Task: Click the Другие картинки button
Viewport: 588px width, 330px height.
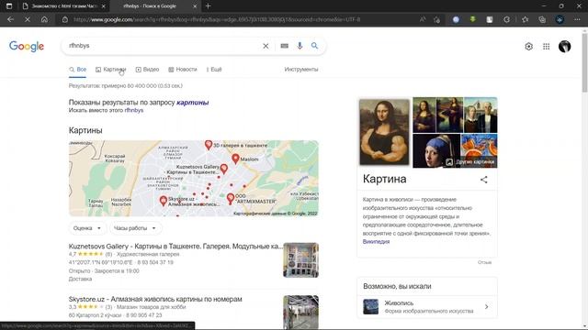Action: click(x=471, y=162)
